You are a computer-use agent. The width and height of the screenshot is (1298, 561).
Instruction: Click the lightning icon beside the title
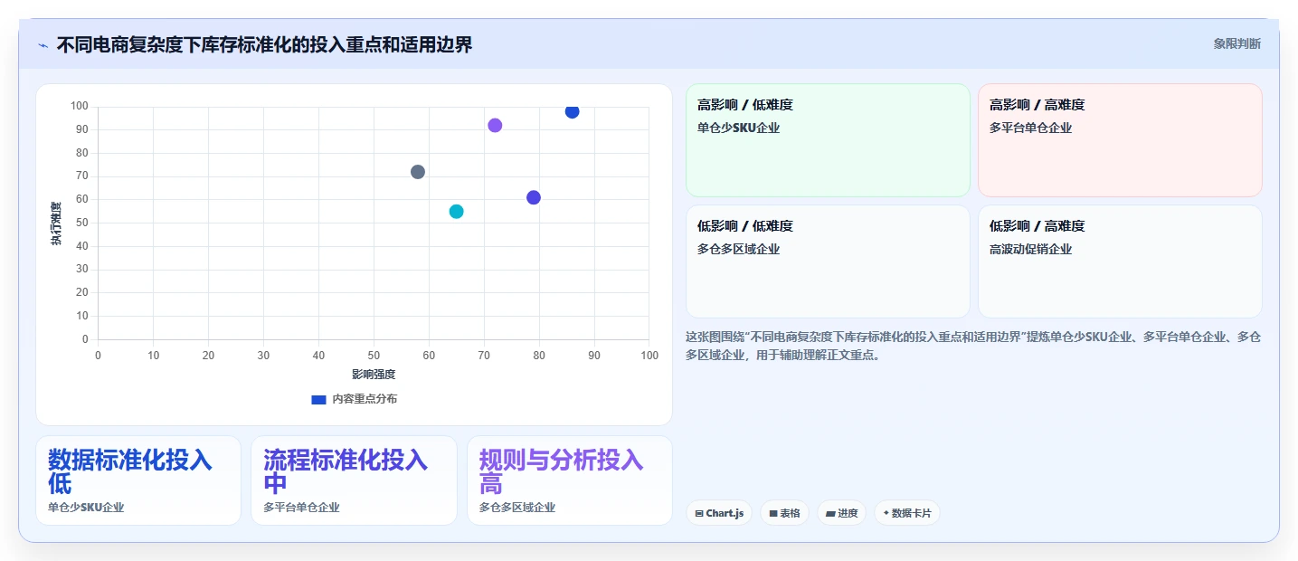[43, 45]
